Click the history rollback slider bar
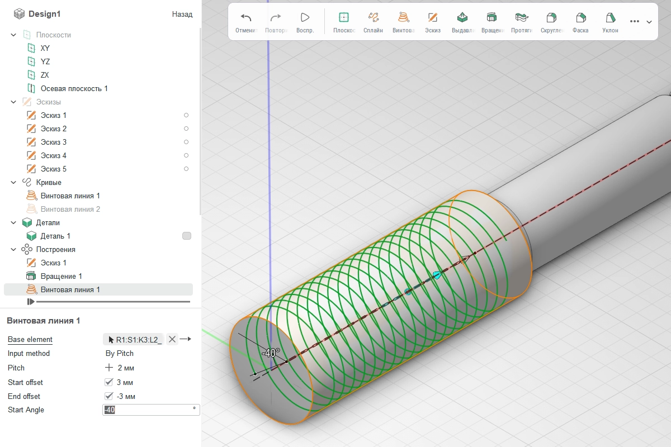Viewport: 671px width, 447px height. click(112, 302)
